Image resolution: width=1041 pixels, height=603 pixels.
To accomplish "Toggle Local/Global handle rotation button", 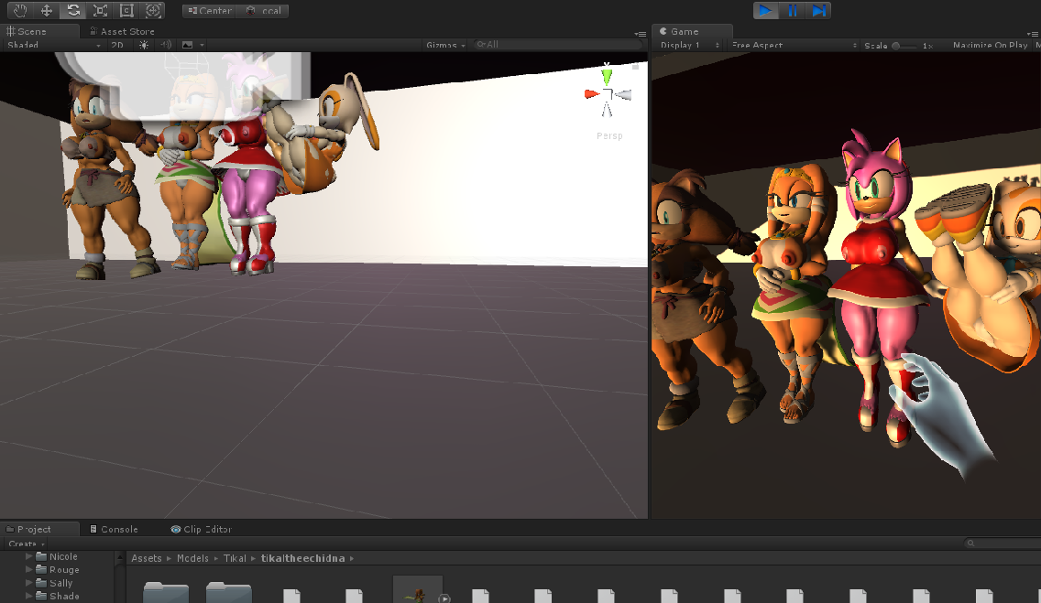I will click(263, 11).
